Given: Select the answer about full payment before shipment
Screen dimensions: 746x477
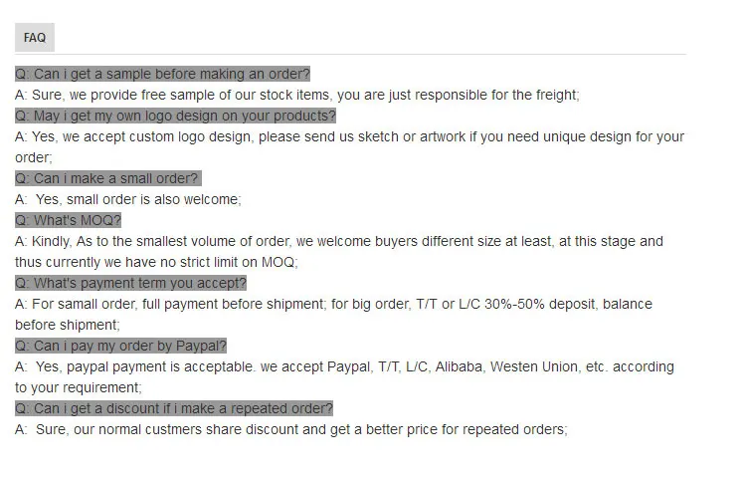Looking at the screenshot, I should (x=333, y=304).
